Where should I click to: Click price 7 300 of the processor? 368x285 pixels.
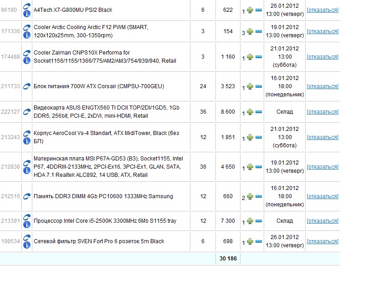(228, 221)
